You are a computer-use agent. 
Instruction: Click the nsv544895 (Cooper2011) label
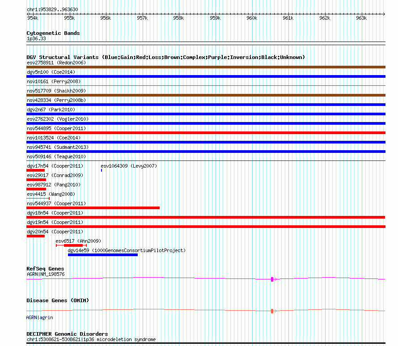[x=56, y=128]
